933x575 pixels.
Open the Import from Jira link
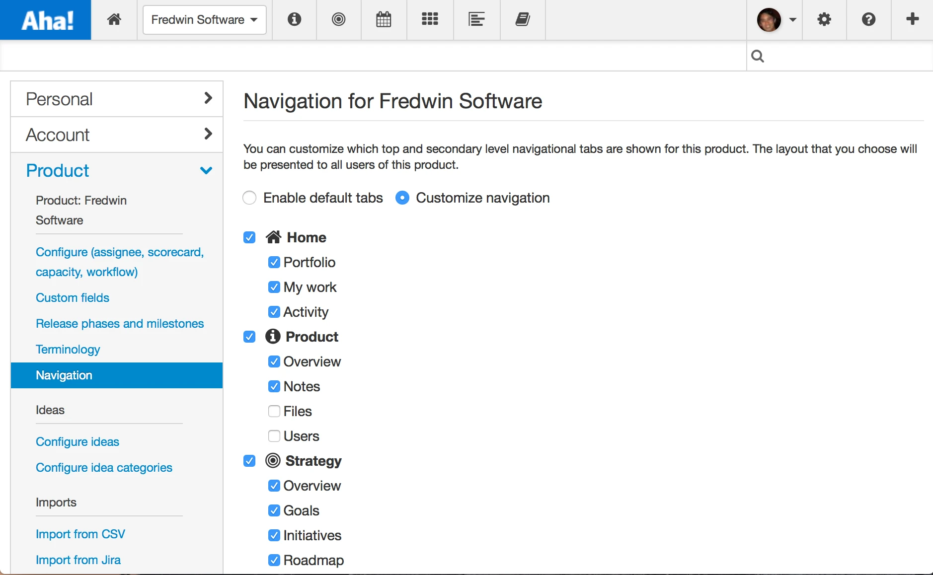(78, 560)
